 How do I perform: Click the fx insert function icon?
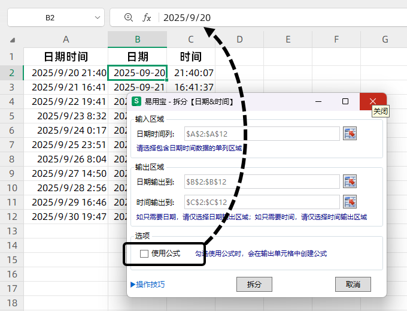(x=147, y=18)
